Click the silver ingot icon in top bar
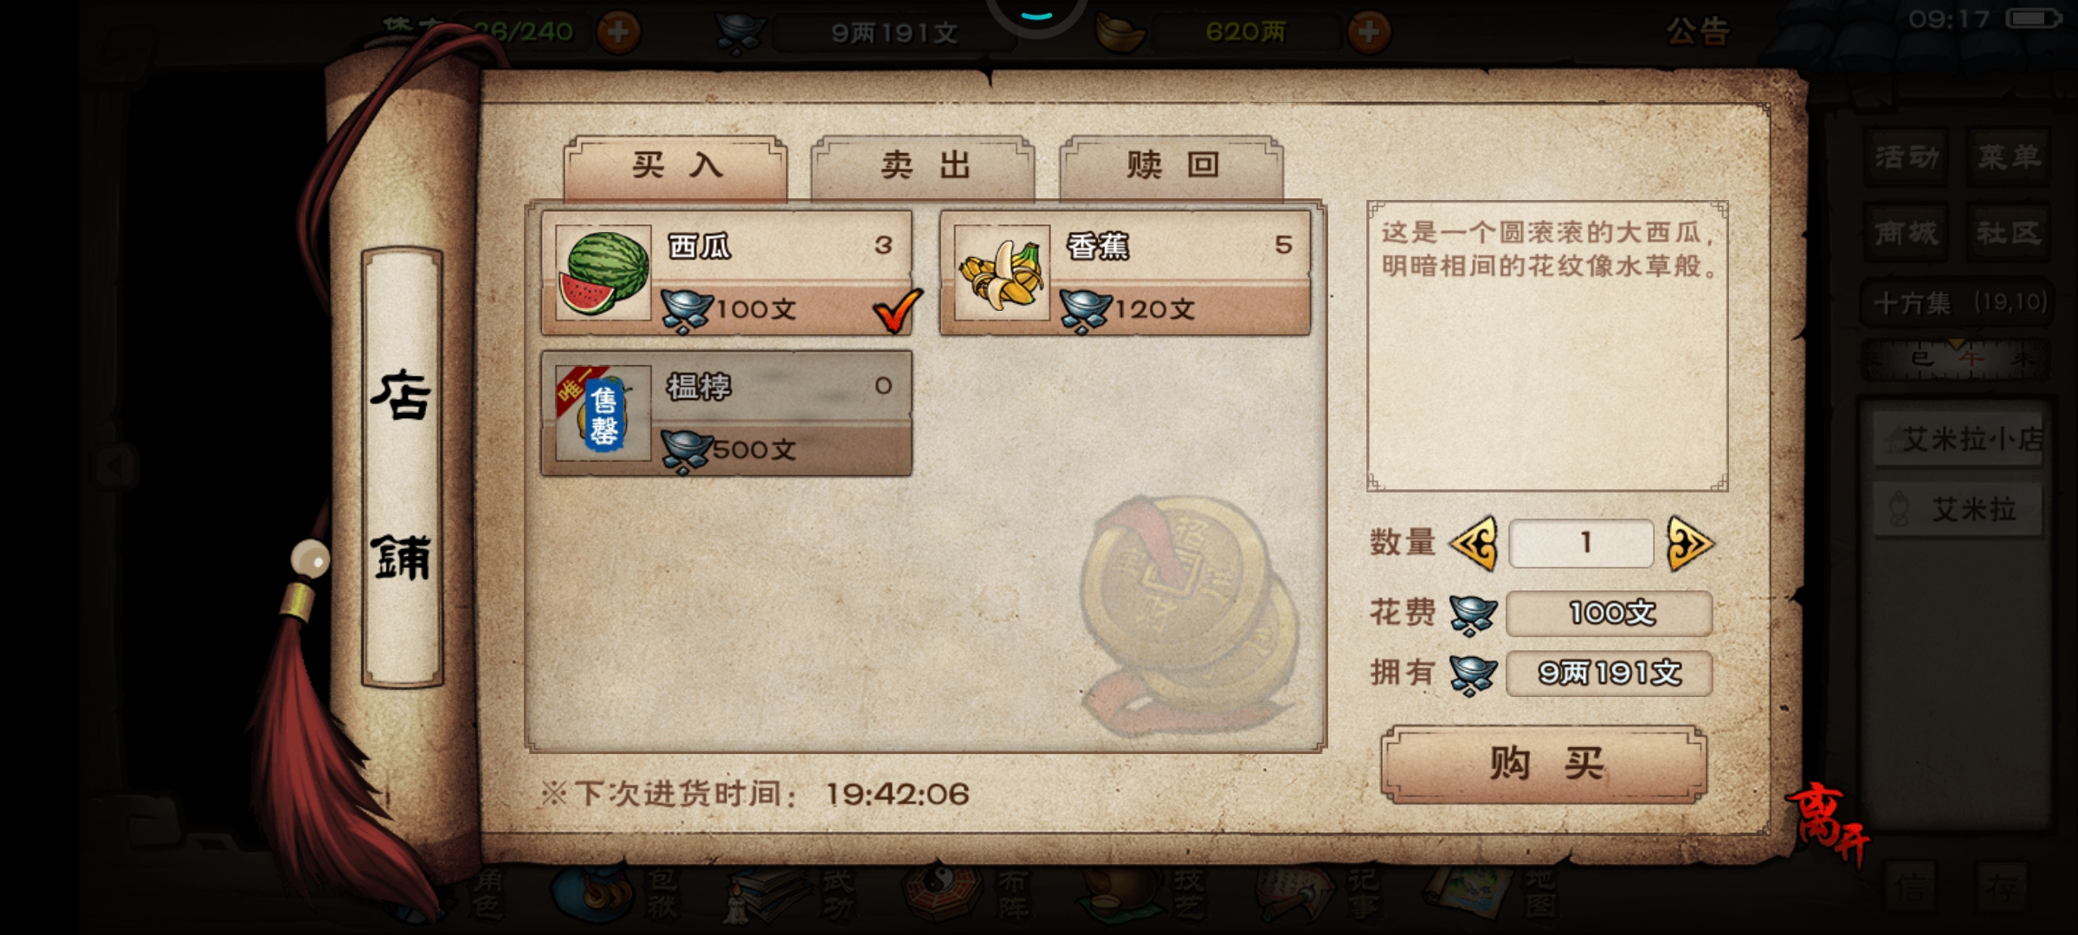The height and width of the screenshot is (935, 2078). tap(740, 33)
